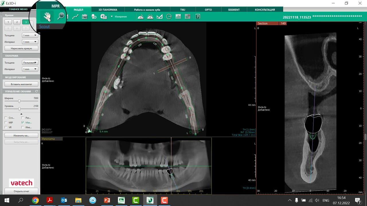Click the camera capture icon
Image resolution: width=367 pixels, height=206 pixels.
tap(85, 17)
